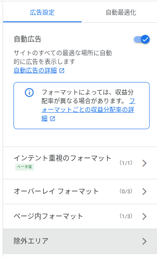The height and width of the screenshot is (257, 157).
Task: Click chevron arrow next to (1/3)
Action: pyautogui.click(x=144, y=216)
